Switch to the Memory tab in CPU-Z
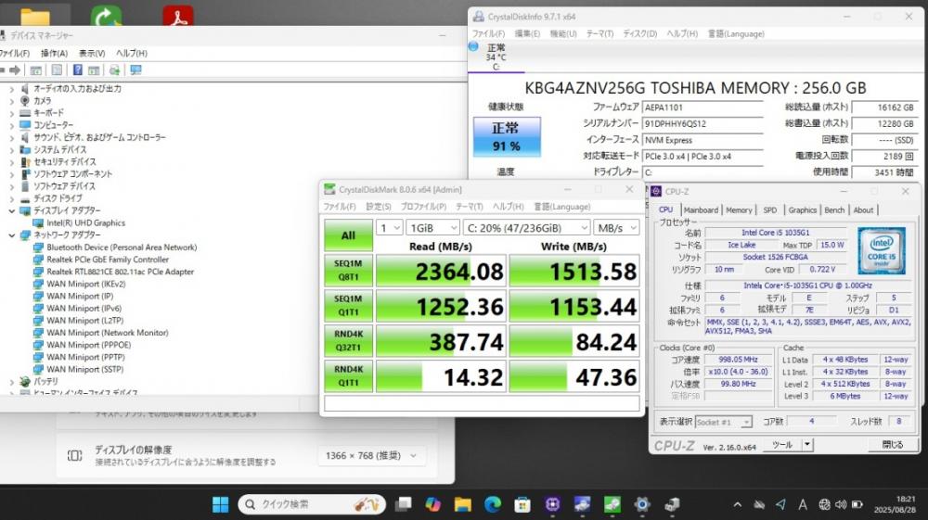928x520 pixels. point(739,209)
